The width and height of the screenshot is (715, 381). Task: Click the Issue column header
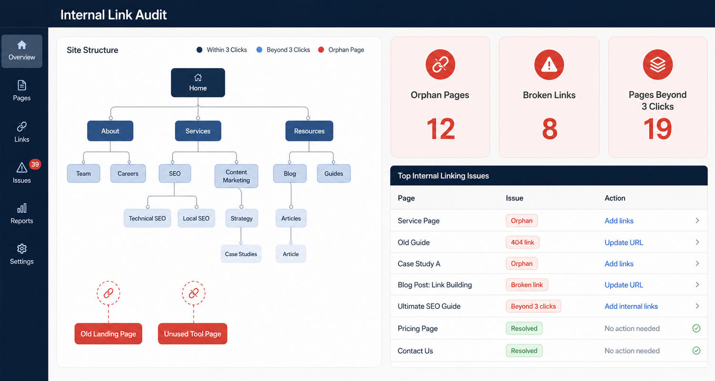pos(514,198)
